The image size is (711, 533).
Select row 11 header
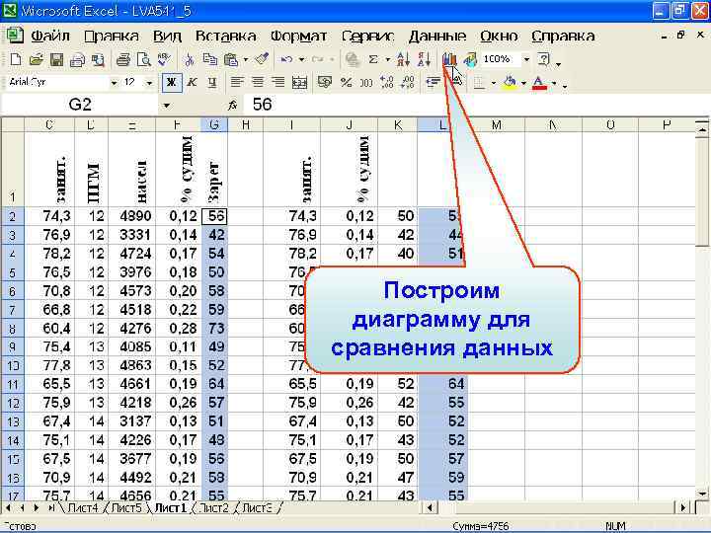point(12,384)
